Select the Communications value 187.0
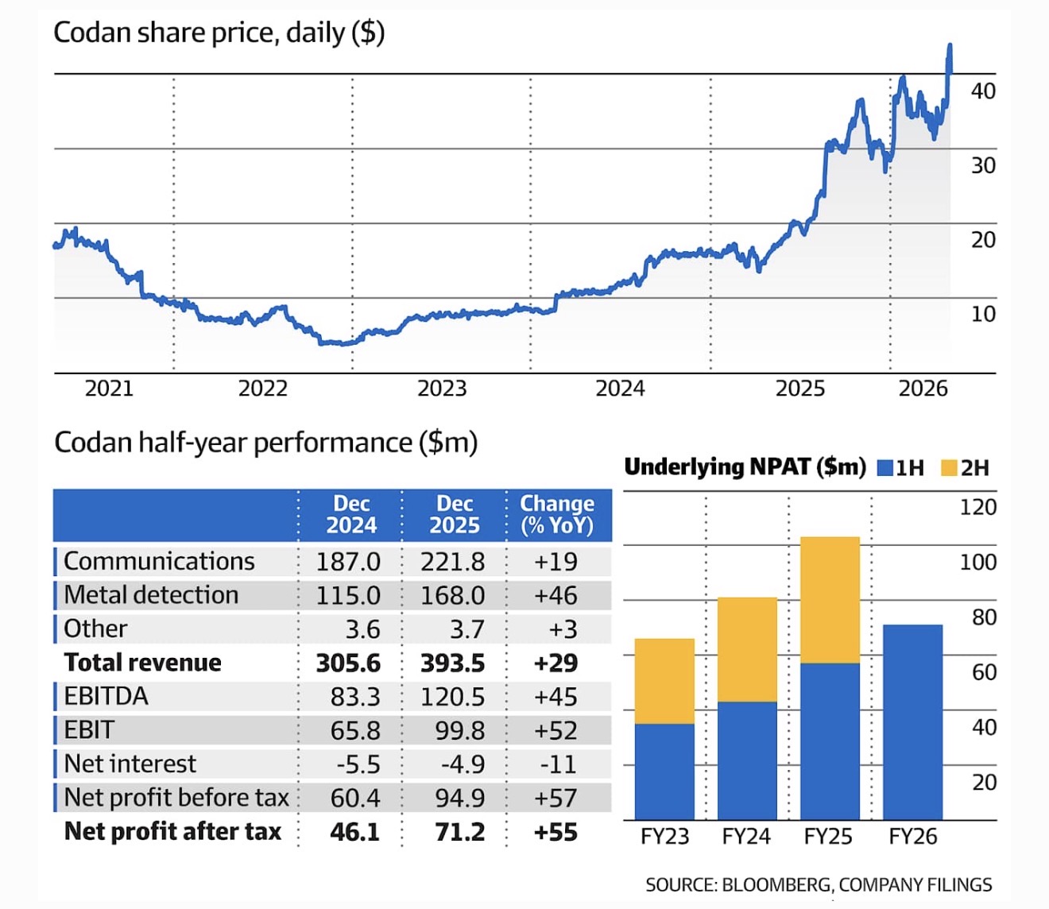 click(348, 562)
